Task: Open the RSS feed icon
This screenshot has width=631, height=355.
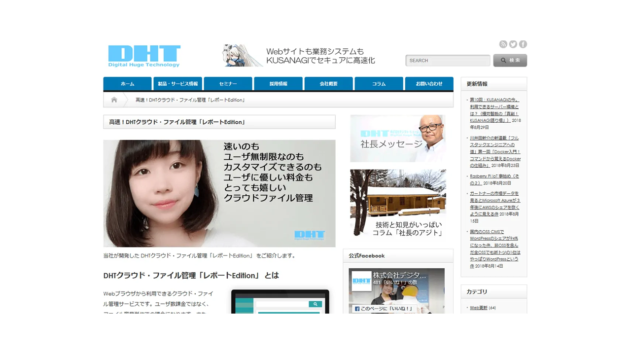Action: [x=503, y=44]
